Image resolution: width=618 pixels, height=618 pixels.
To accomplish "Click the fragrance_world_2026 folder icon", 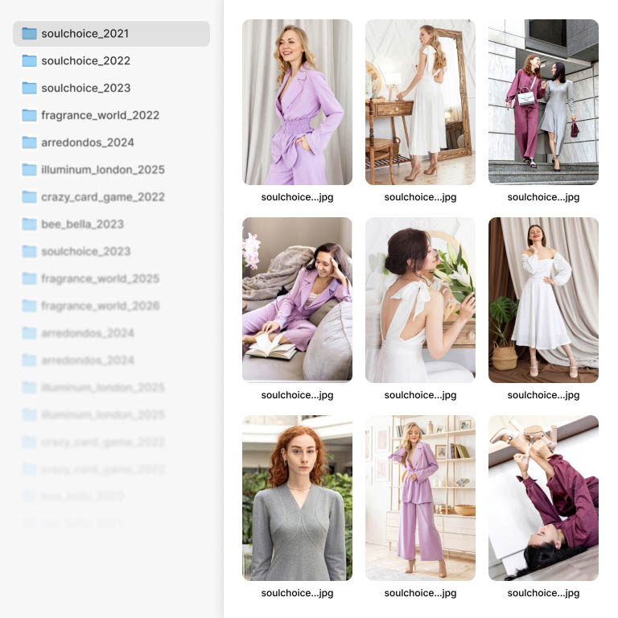I will 30,306.
